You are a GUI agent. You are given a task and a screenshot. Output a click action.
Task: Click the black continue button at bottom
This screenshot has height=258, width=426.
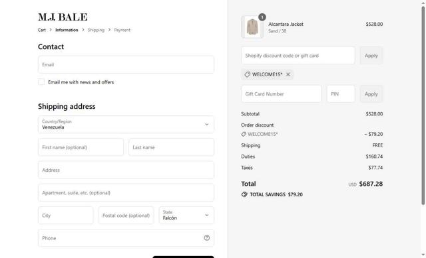(x=184, y=257)
